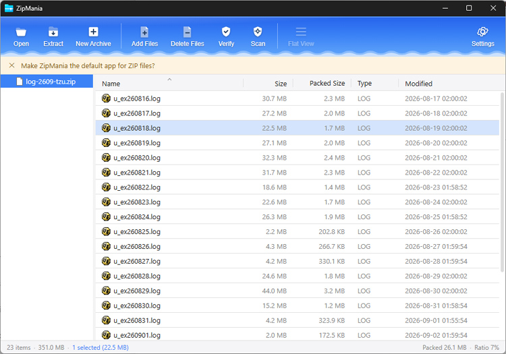
Task: Select file name u_ex260831.log
Action: (x=137, y=321)
